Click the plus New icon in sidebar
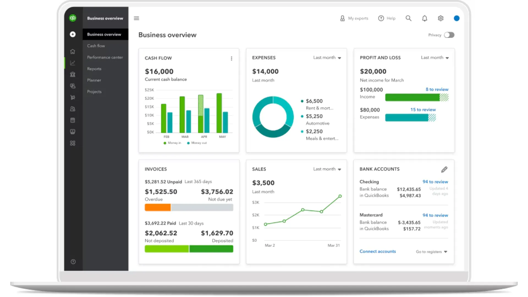Image resolution: width=528 pixels, height=297 pixels. pos(73,34)
